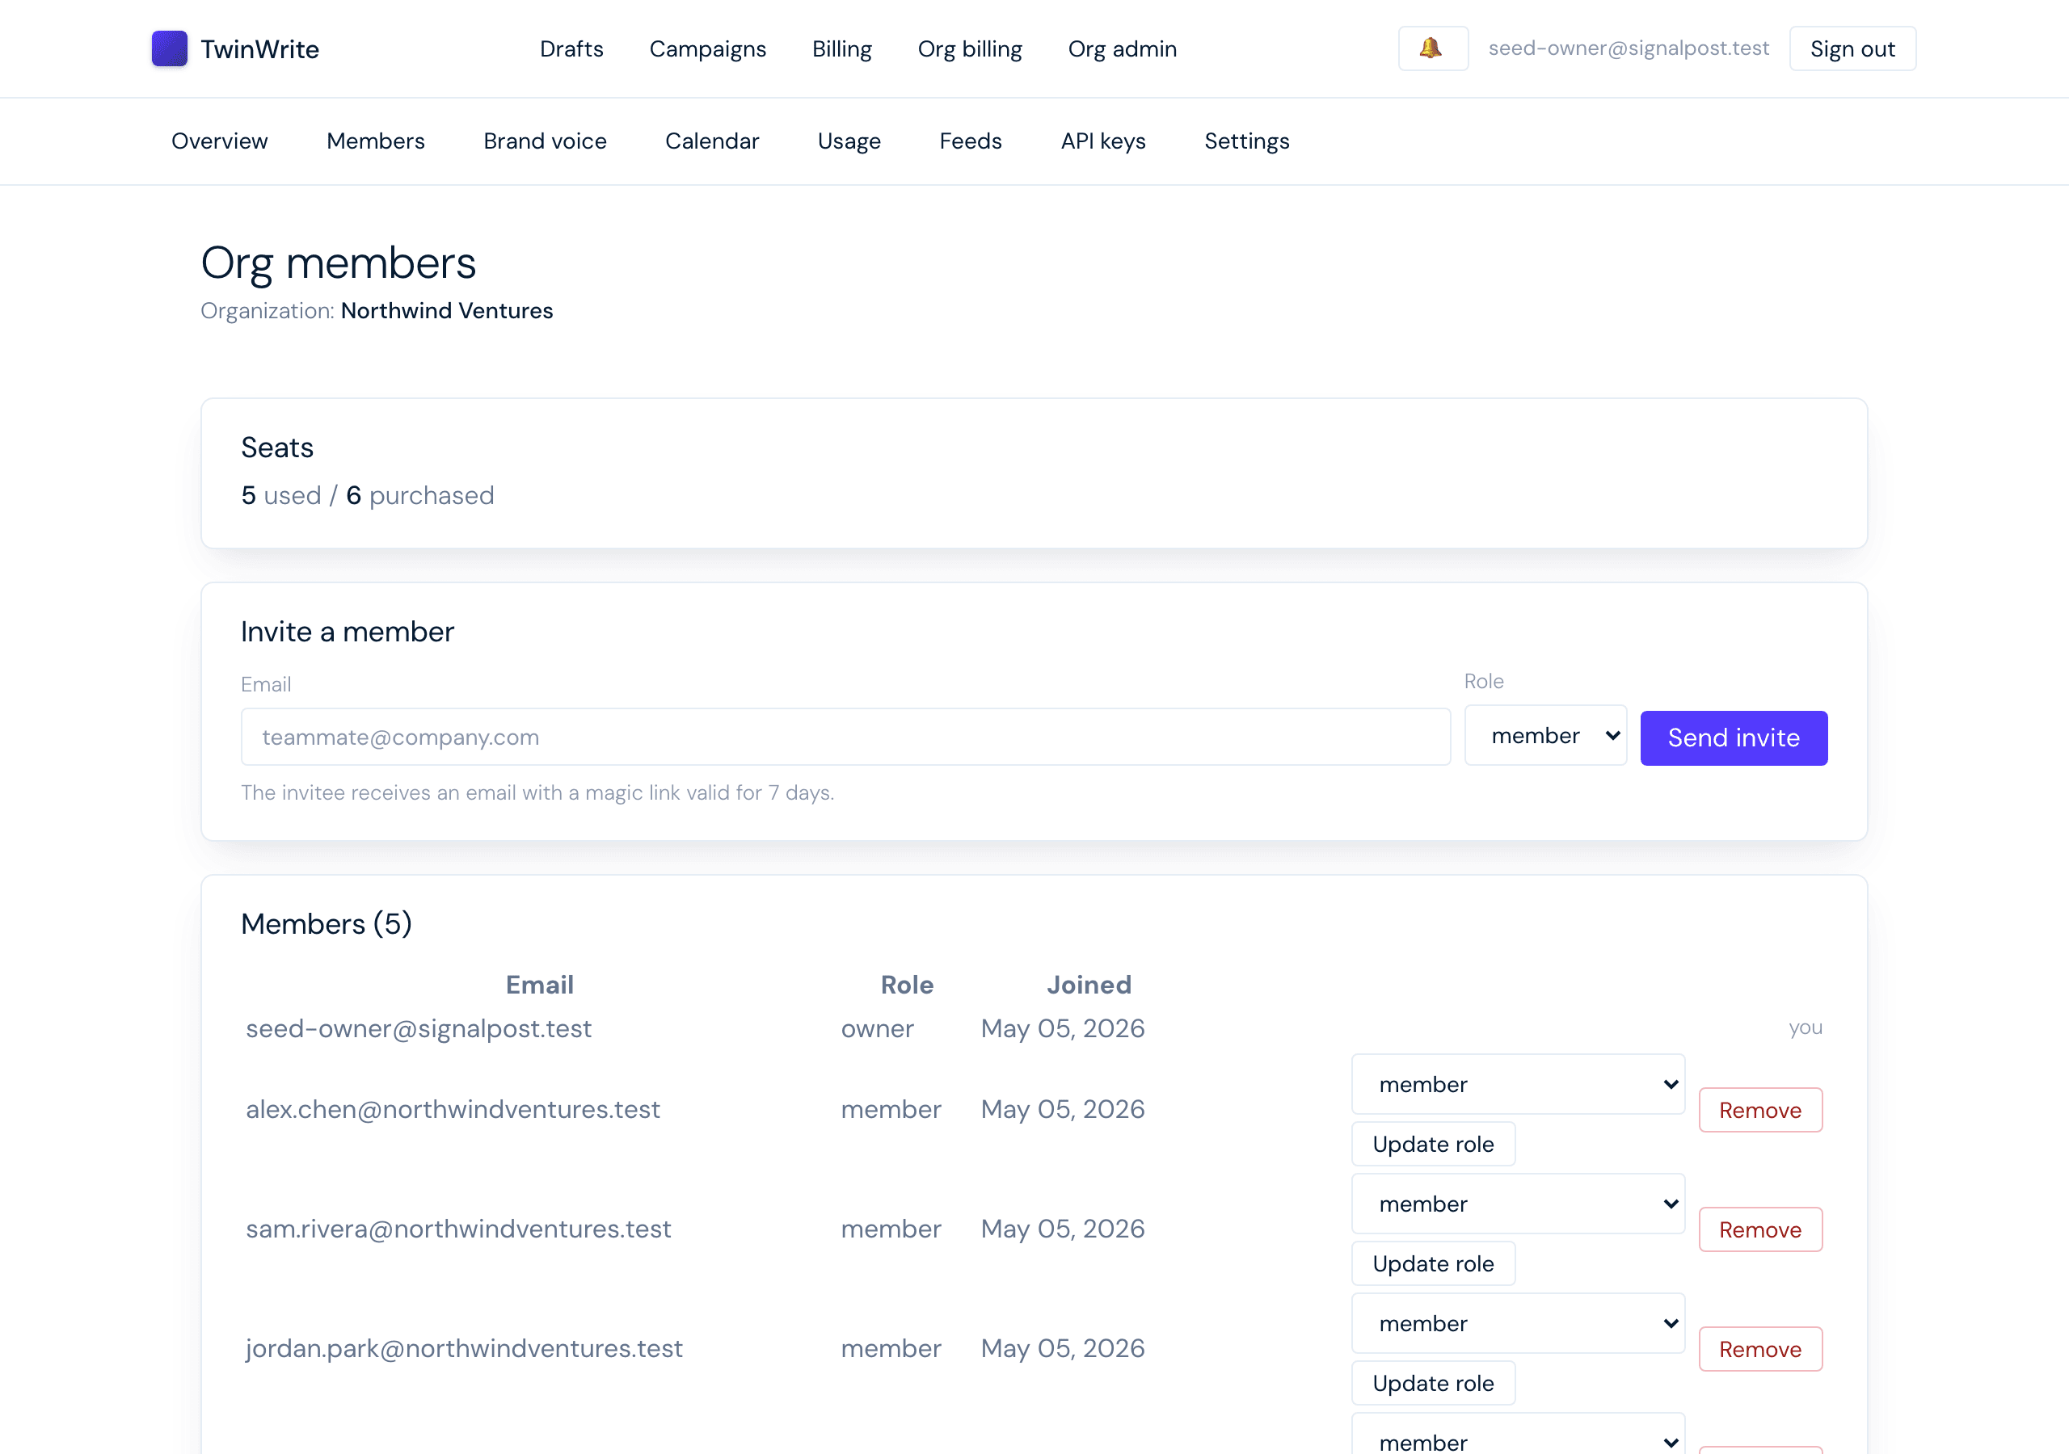Viewport: 2069px width, 1454px height.
Task: Select the alex.chen@northwindventures.test email
Action: tap(453, 1109)
